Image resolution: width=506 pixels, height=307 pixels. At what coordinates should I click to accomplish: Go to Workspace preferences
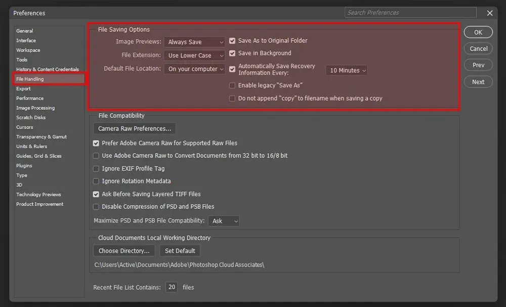[28, 50]
